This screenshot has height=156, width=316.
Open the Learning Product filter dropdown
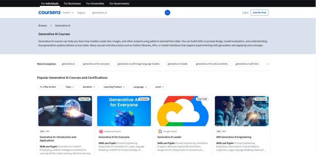click(114, 87)
